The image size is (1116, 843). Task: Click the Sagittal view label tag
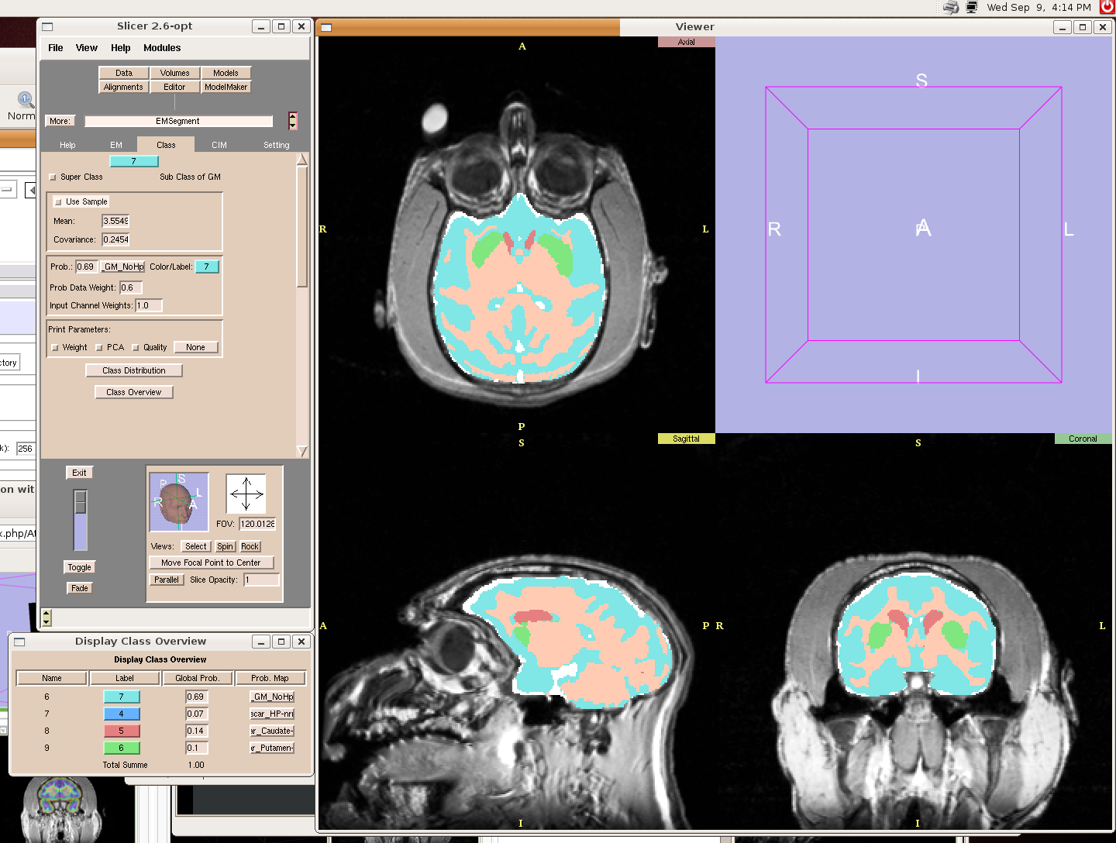click(x=686, y=439)
